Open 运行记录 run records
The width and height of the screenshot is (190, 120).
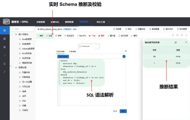(123, 36)
